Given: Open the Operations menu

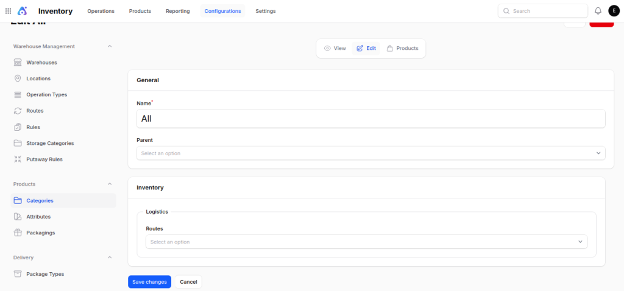Looking at the screenshot, I should click(101, 11).
